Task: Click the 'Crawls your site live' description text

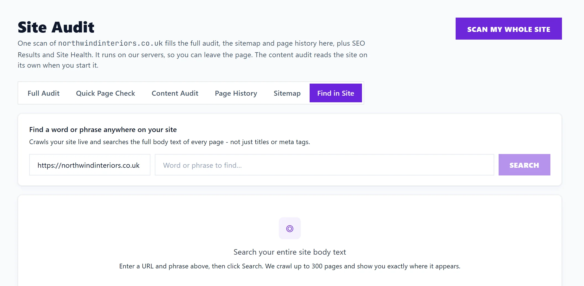Action: tap(170, 142)
